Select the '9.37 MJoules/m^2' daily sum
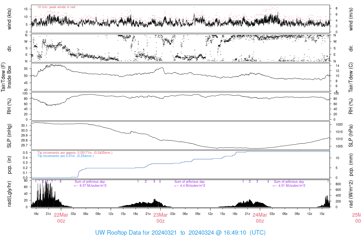This screenshot has height=247, width=361. (x=93, y=186)
